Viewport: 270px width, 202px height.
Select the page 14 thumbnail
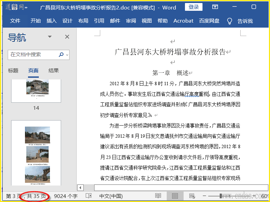click(x=36, y=91)
